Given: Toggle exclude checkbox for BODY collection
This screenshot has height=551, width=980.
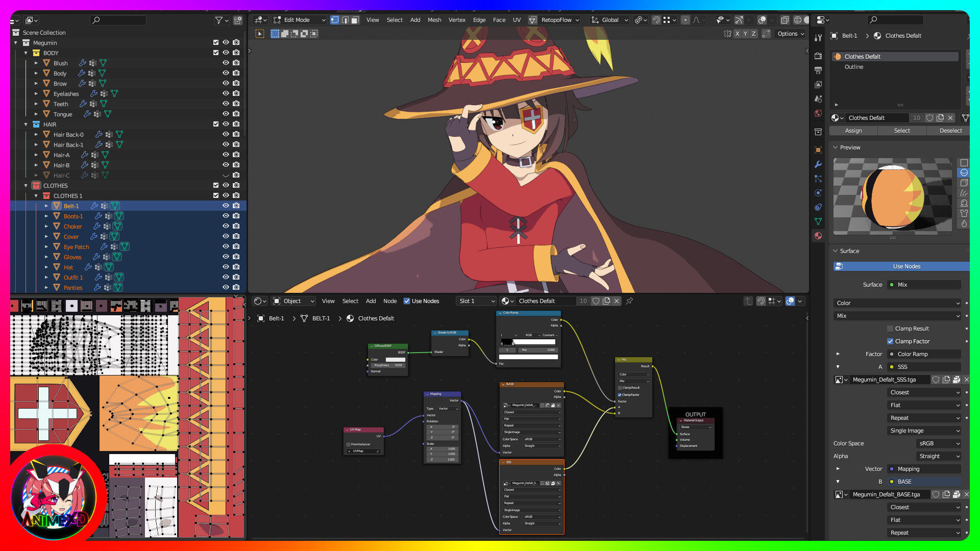Looking at the screenshot, I should click(x=216, y=53).
